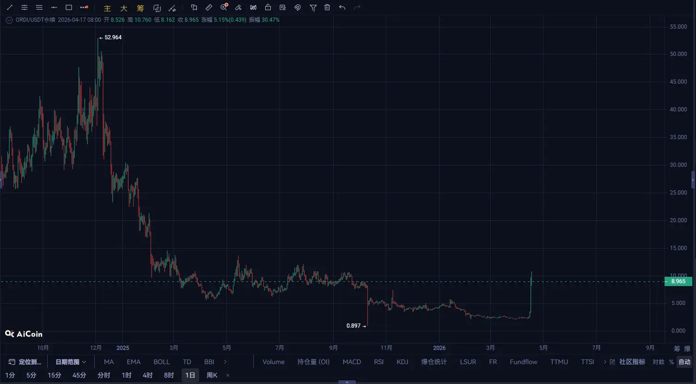Toggle the MACD sub-indicator

(352, 362)
